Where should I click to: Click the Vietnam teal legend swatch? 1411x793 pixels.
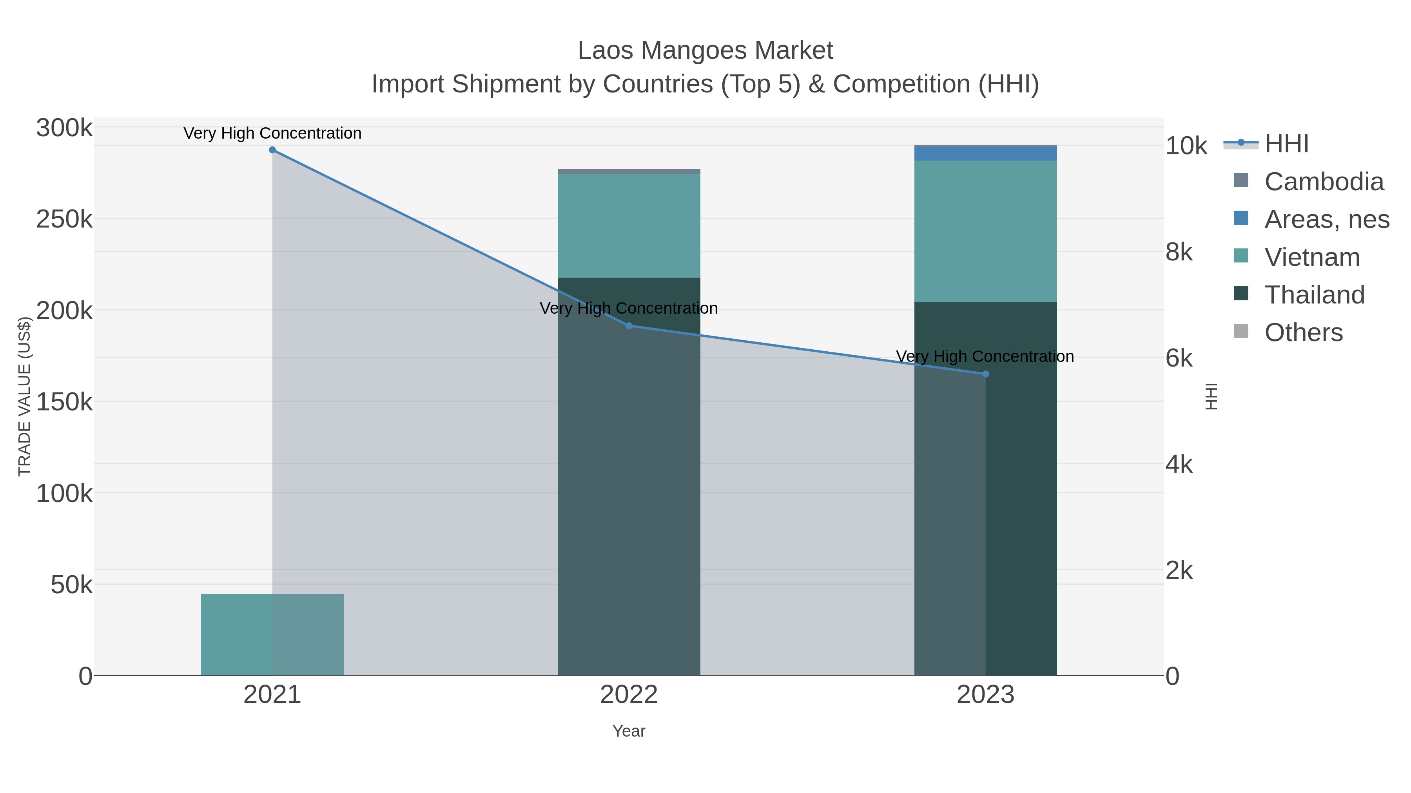pos(1241,256)
